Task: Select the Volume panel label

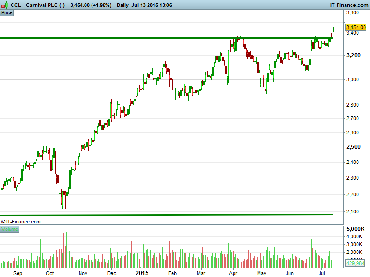Action: click(10, 229)
